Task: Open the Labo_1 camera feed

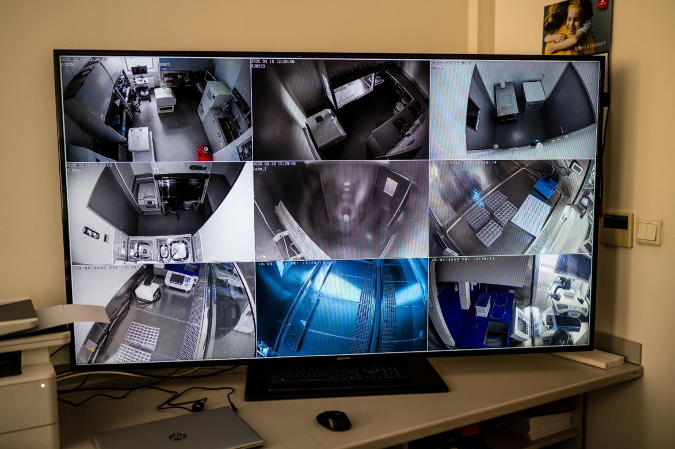Action: coord(341,210)
